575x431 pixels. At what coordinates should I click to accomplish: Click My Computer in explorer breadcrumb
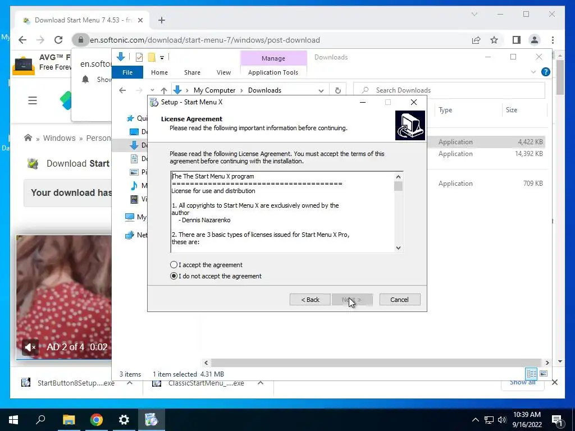pyautogui.click(x=215, y=90)
